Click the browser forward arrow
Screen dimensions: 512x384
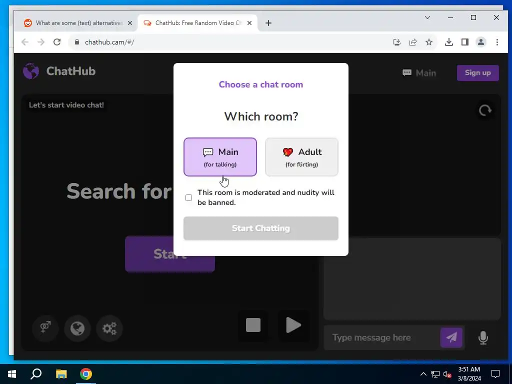[41, 42]
